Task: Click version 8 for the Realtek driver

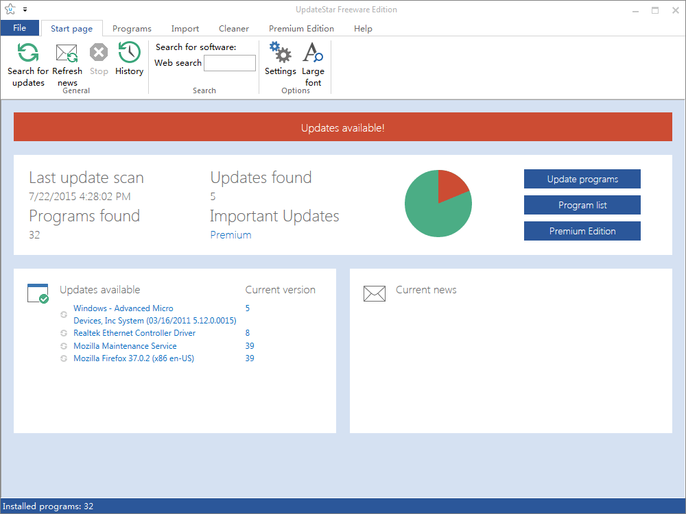Action: [248, 333]
